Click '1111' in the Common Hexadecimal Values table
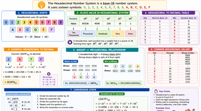201x111 pixels. (188, 82)
